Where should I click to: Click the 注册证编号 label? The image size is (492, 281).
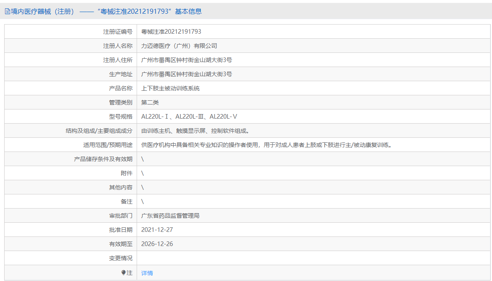[x=117, y=32]
